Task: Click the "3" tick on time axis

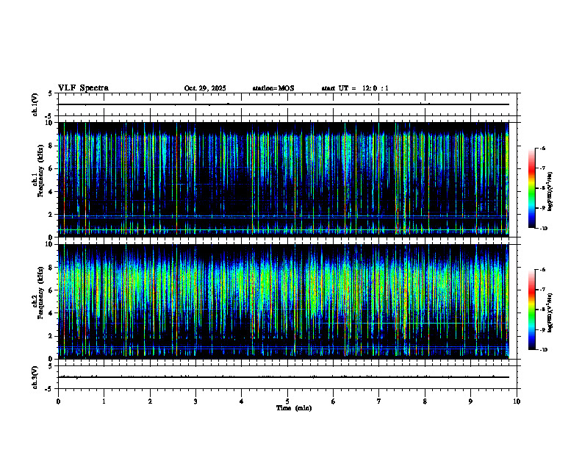Action: click(195, 401)
